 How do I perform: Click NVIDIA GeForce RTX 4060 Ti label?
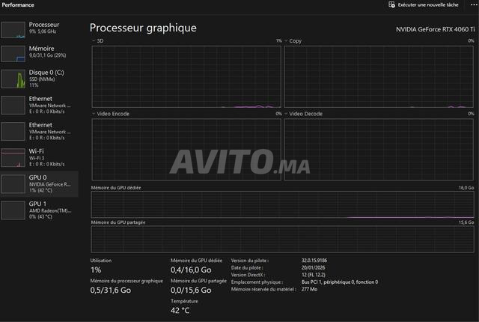coord(435,29)
